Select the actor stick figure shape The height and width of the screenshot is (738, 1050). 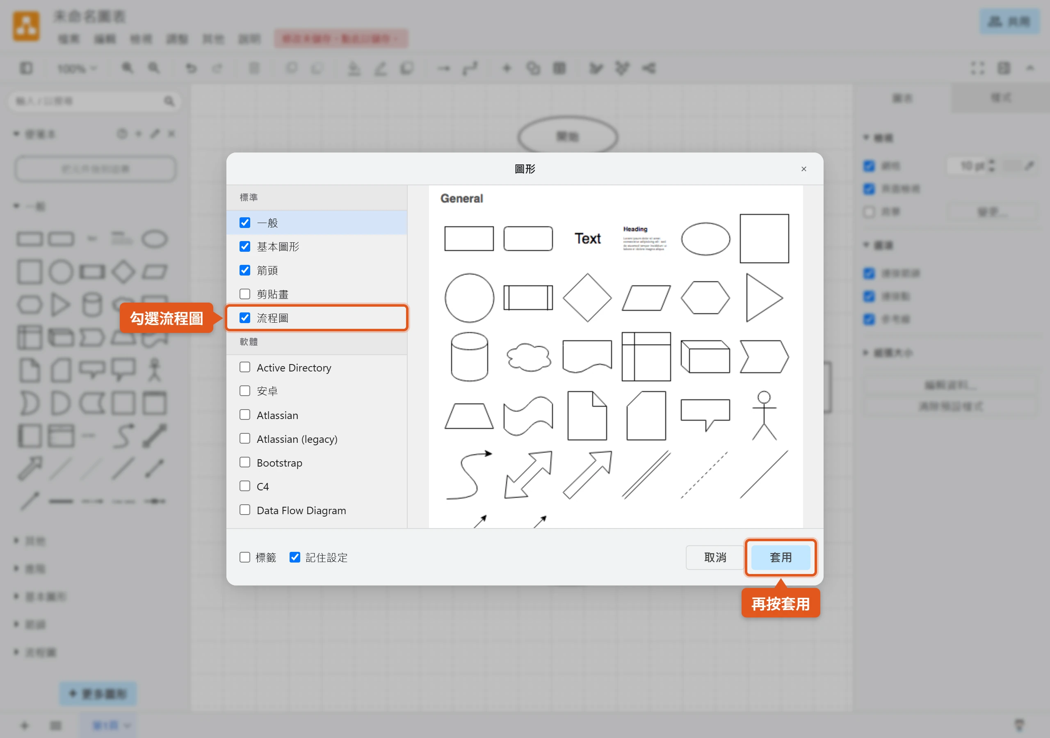click(x=764, y=416)
